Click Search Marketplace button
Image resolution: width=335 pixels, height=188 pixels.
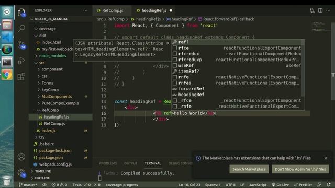[x=249, y=169]
